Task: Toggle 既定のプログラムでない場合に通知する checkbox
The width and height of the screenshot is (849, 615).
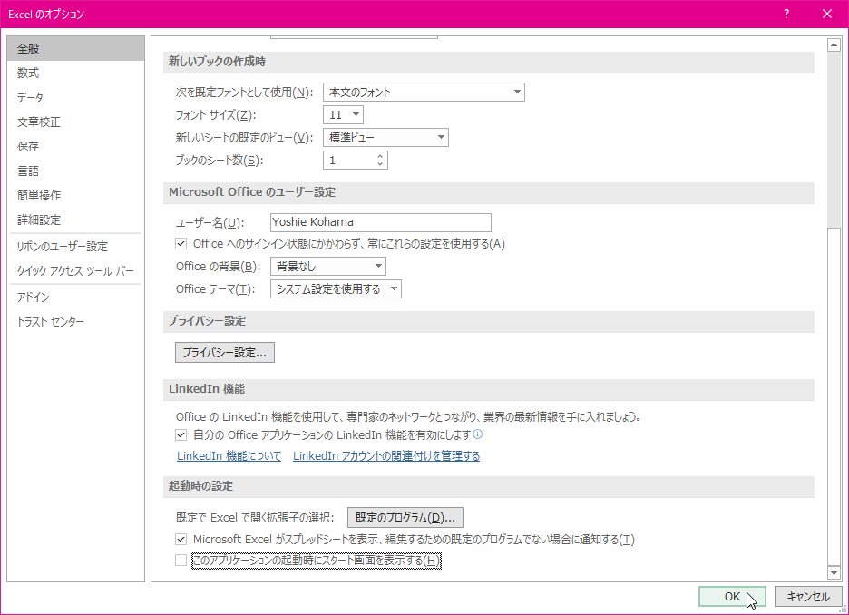Action: (x=181, y=539)
